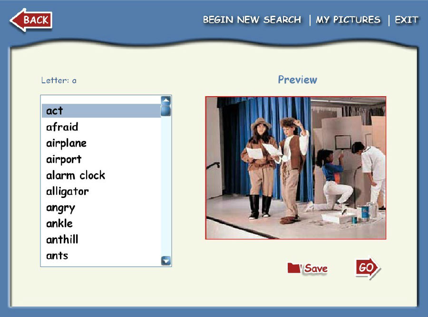Click the red BACK arrow button
The height and width of the screenshot is (317, 428).
[31, 20]
